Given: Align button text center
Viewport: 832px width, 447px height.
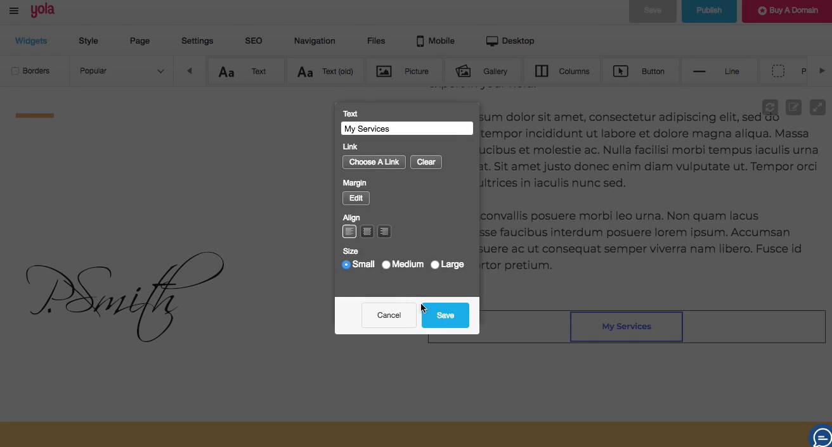Looking at the screenshot, I should click(x=367, y=232).
